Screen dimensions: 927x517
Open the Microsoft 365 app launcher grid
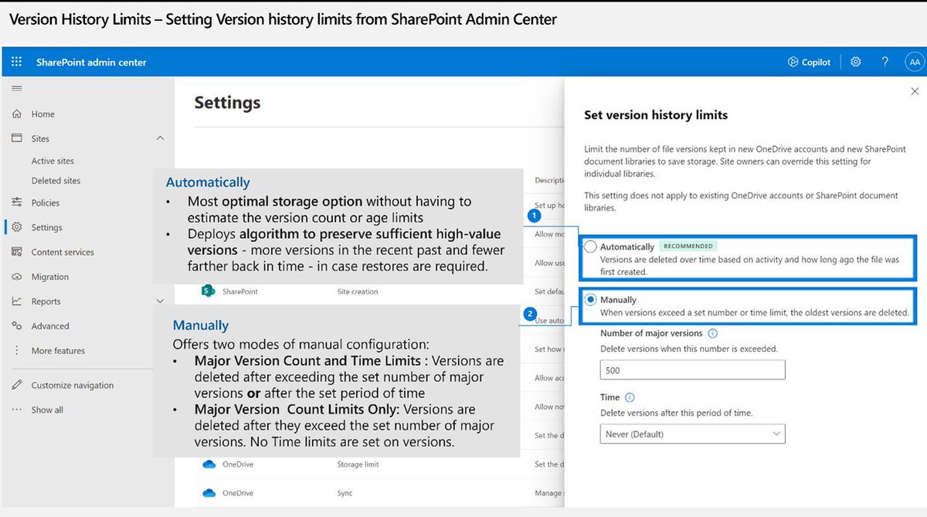15,61
